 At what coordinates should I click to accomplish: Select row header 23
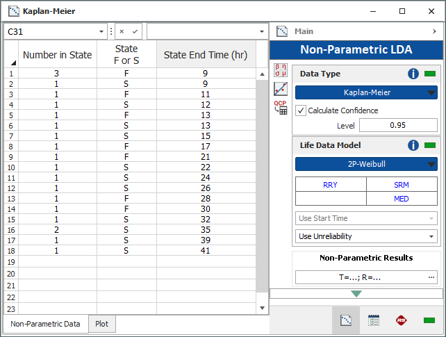(x=11, y=309)
